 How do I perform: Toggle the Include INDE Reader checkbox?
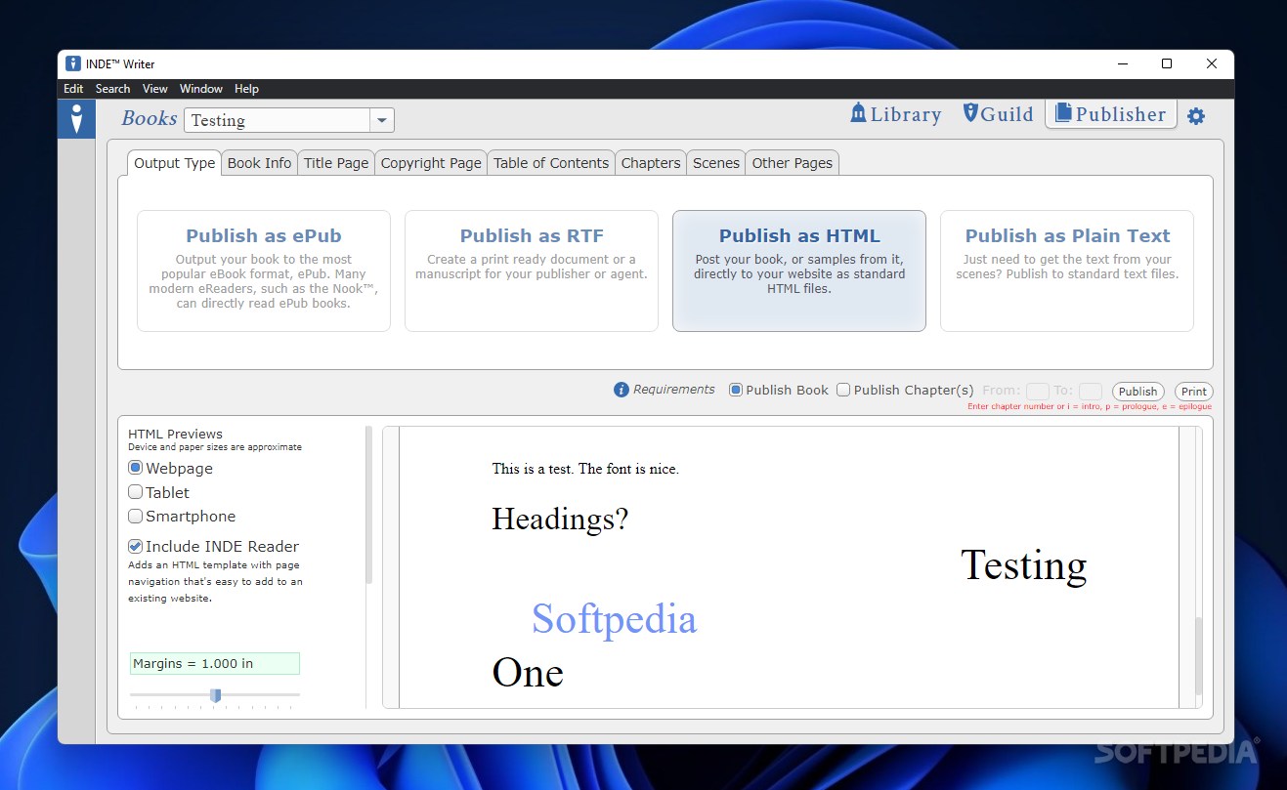(x=136, y=546)
